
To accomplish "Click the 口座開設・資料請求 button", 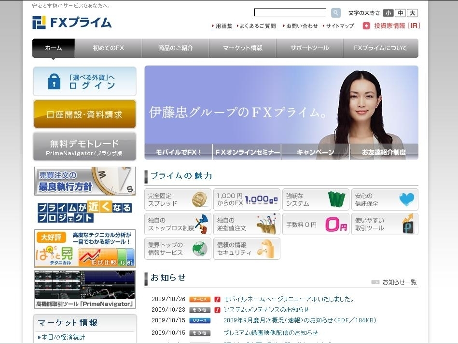I will [85, 114].
